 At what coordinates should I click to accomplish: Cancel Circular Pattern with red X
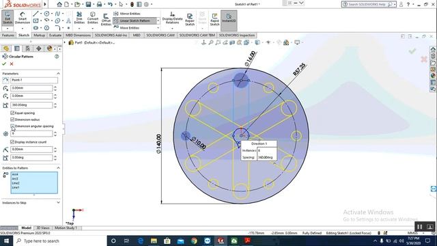click(12, 64)
